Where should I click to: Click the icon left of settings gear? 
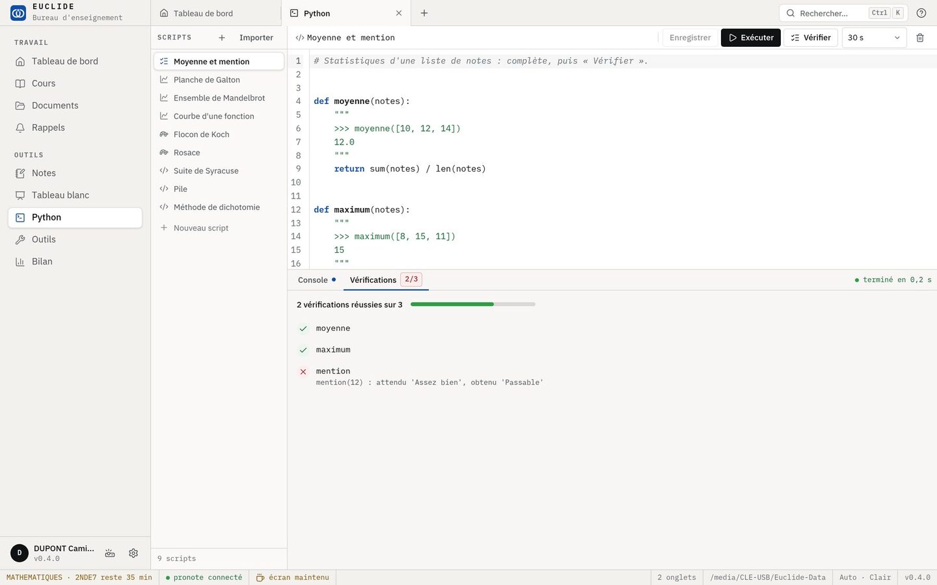pyautogui.click(x=110, y=553)
